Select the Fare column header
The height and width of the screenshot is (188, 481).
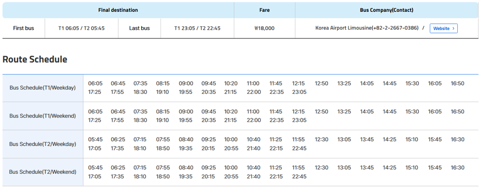(x=264, y=10)
